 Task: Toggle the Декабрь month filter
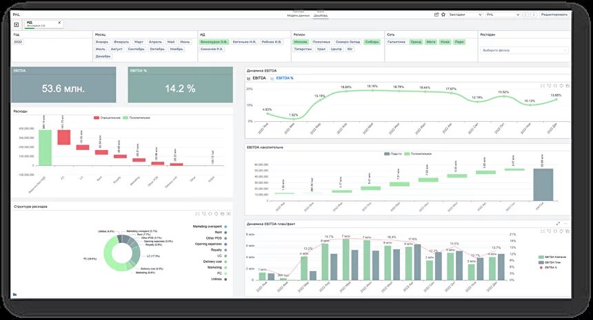pyautogui.click(x=103, y=56)
